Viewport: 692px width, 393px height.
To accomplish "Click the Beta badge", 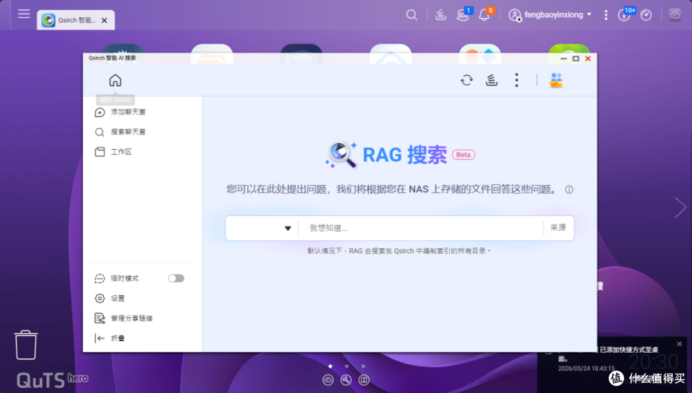I will (463, 155).
